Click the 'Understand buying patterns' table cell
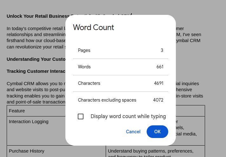Viewport: 226px width, 157px height. click(150, 151)
